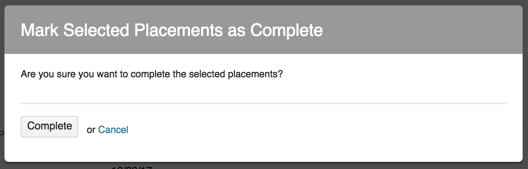Click the word 'Placements' in the dialog title
The height and width of the screenshot is (169, 528).
(179, 30)
